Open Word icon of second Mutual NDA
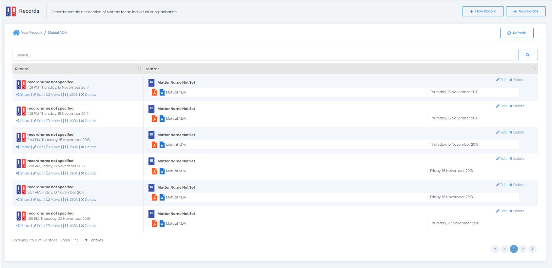Viewport: 552px width, 268px height. tap(162, 119)
